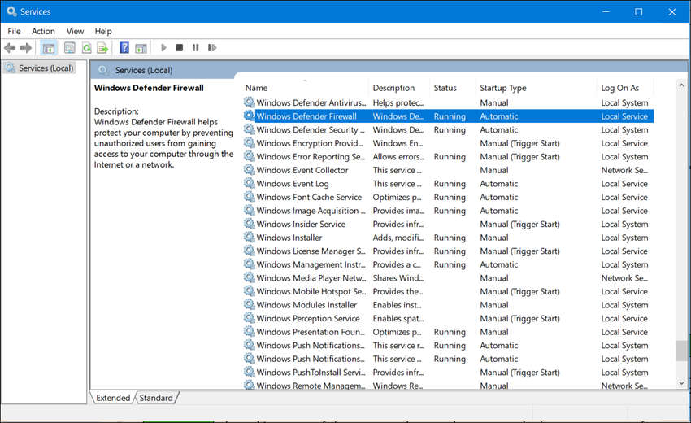691x423 pixels.
Task: Click the Restart Service icon
Action: point(212,48)
